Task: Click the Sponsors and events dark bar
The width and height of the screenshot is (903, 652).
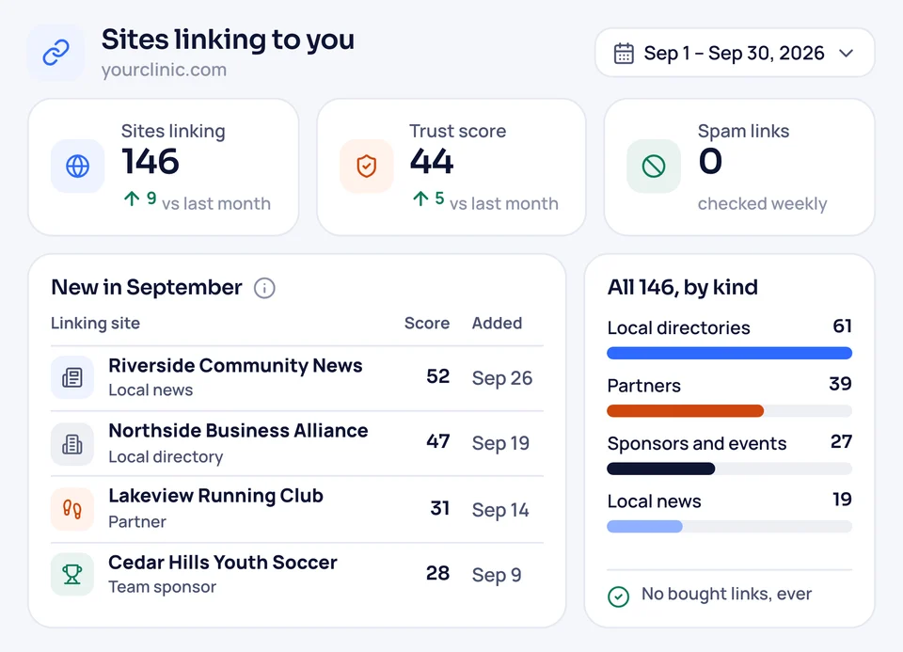Action: (x=661, y=469)
